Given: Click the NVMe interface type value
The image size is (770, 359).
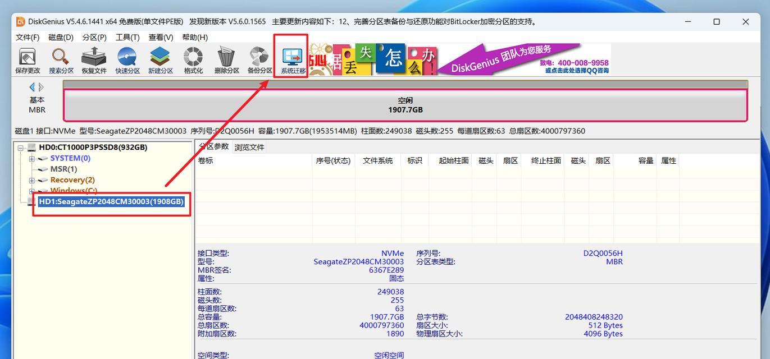Looking at the screenshot, I should tap(393, 253).
